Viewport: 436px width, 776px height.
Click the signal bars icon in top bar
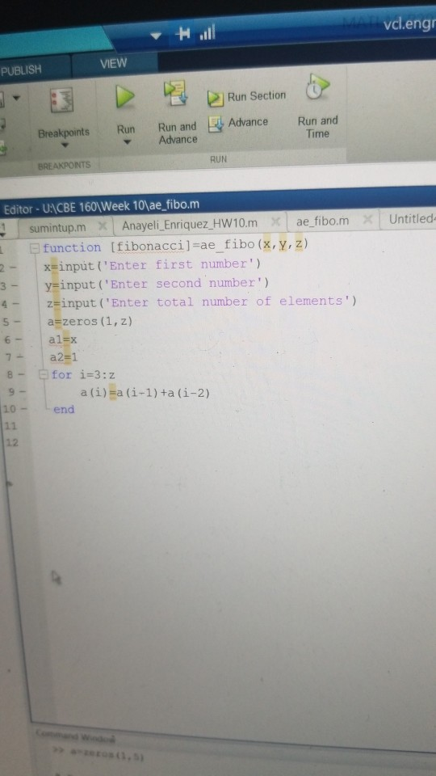[207, 33]
